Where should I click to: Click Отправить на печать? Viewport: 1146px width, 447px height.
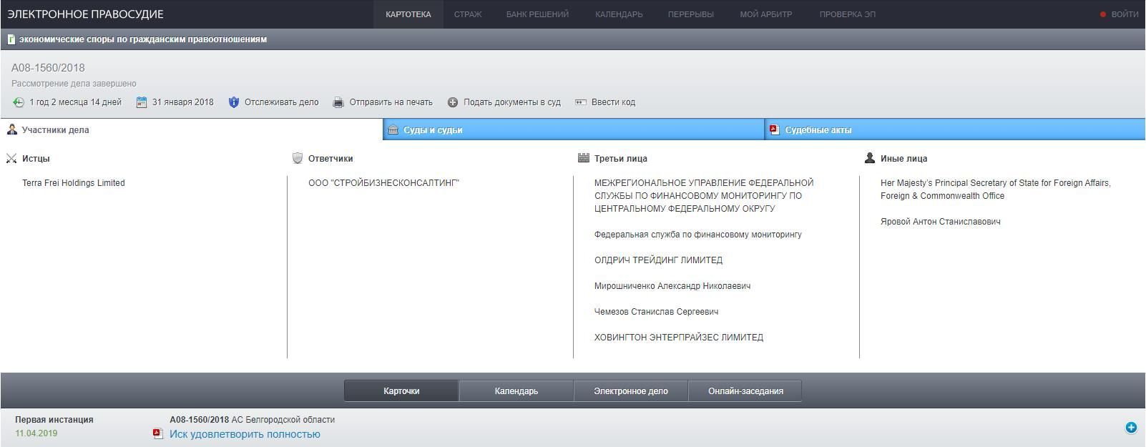(x=391, y=102)
